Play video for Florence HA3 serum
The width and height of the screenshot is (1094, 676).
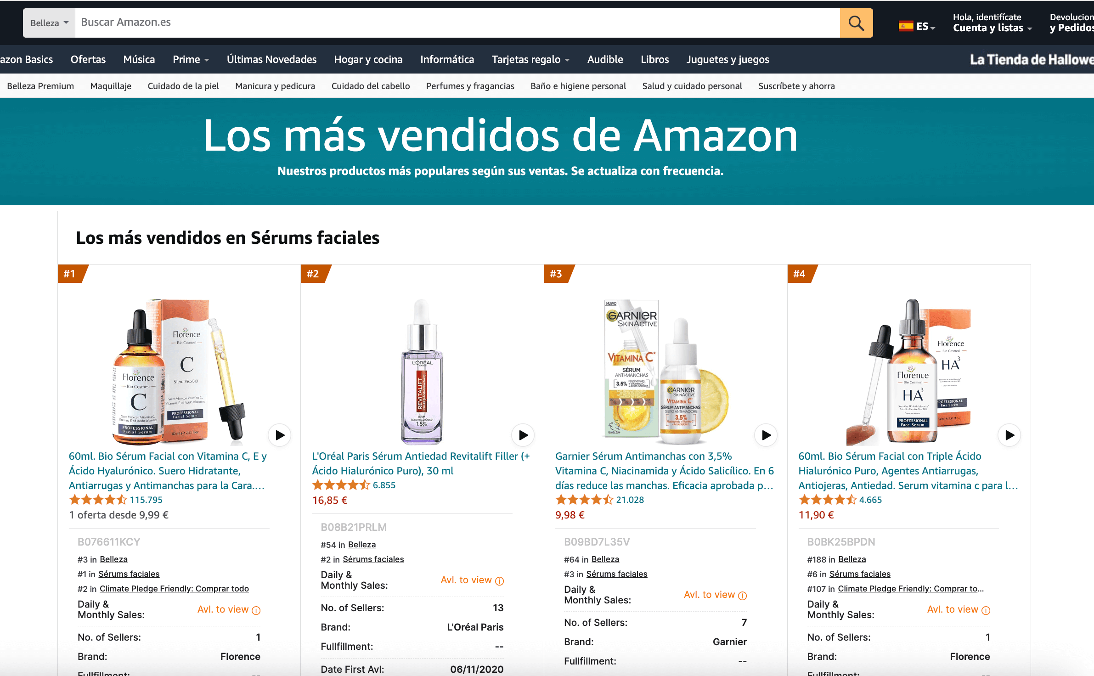click(x=1009, y=435)
